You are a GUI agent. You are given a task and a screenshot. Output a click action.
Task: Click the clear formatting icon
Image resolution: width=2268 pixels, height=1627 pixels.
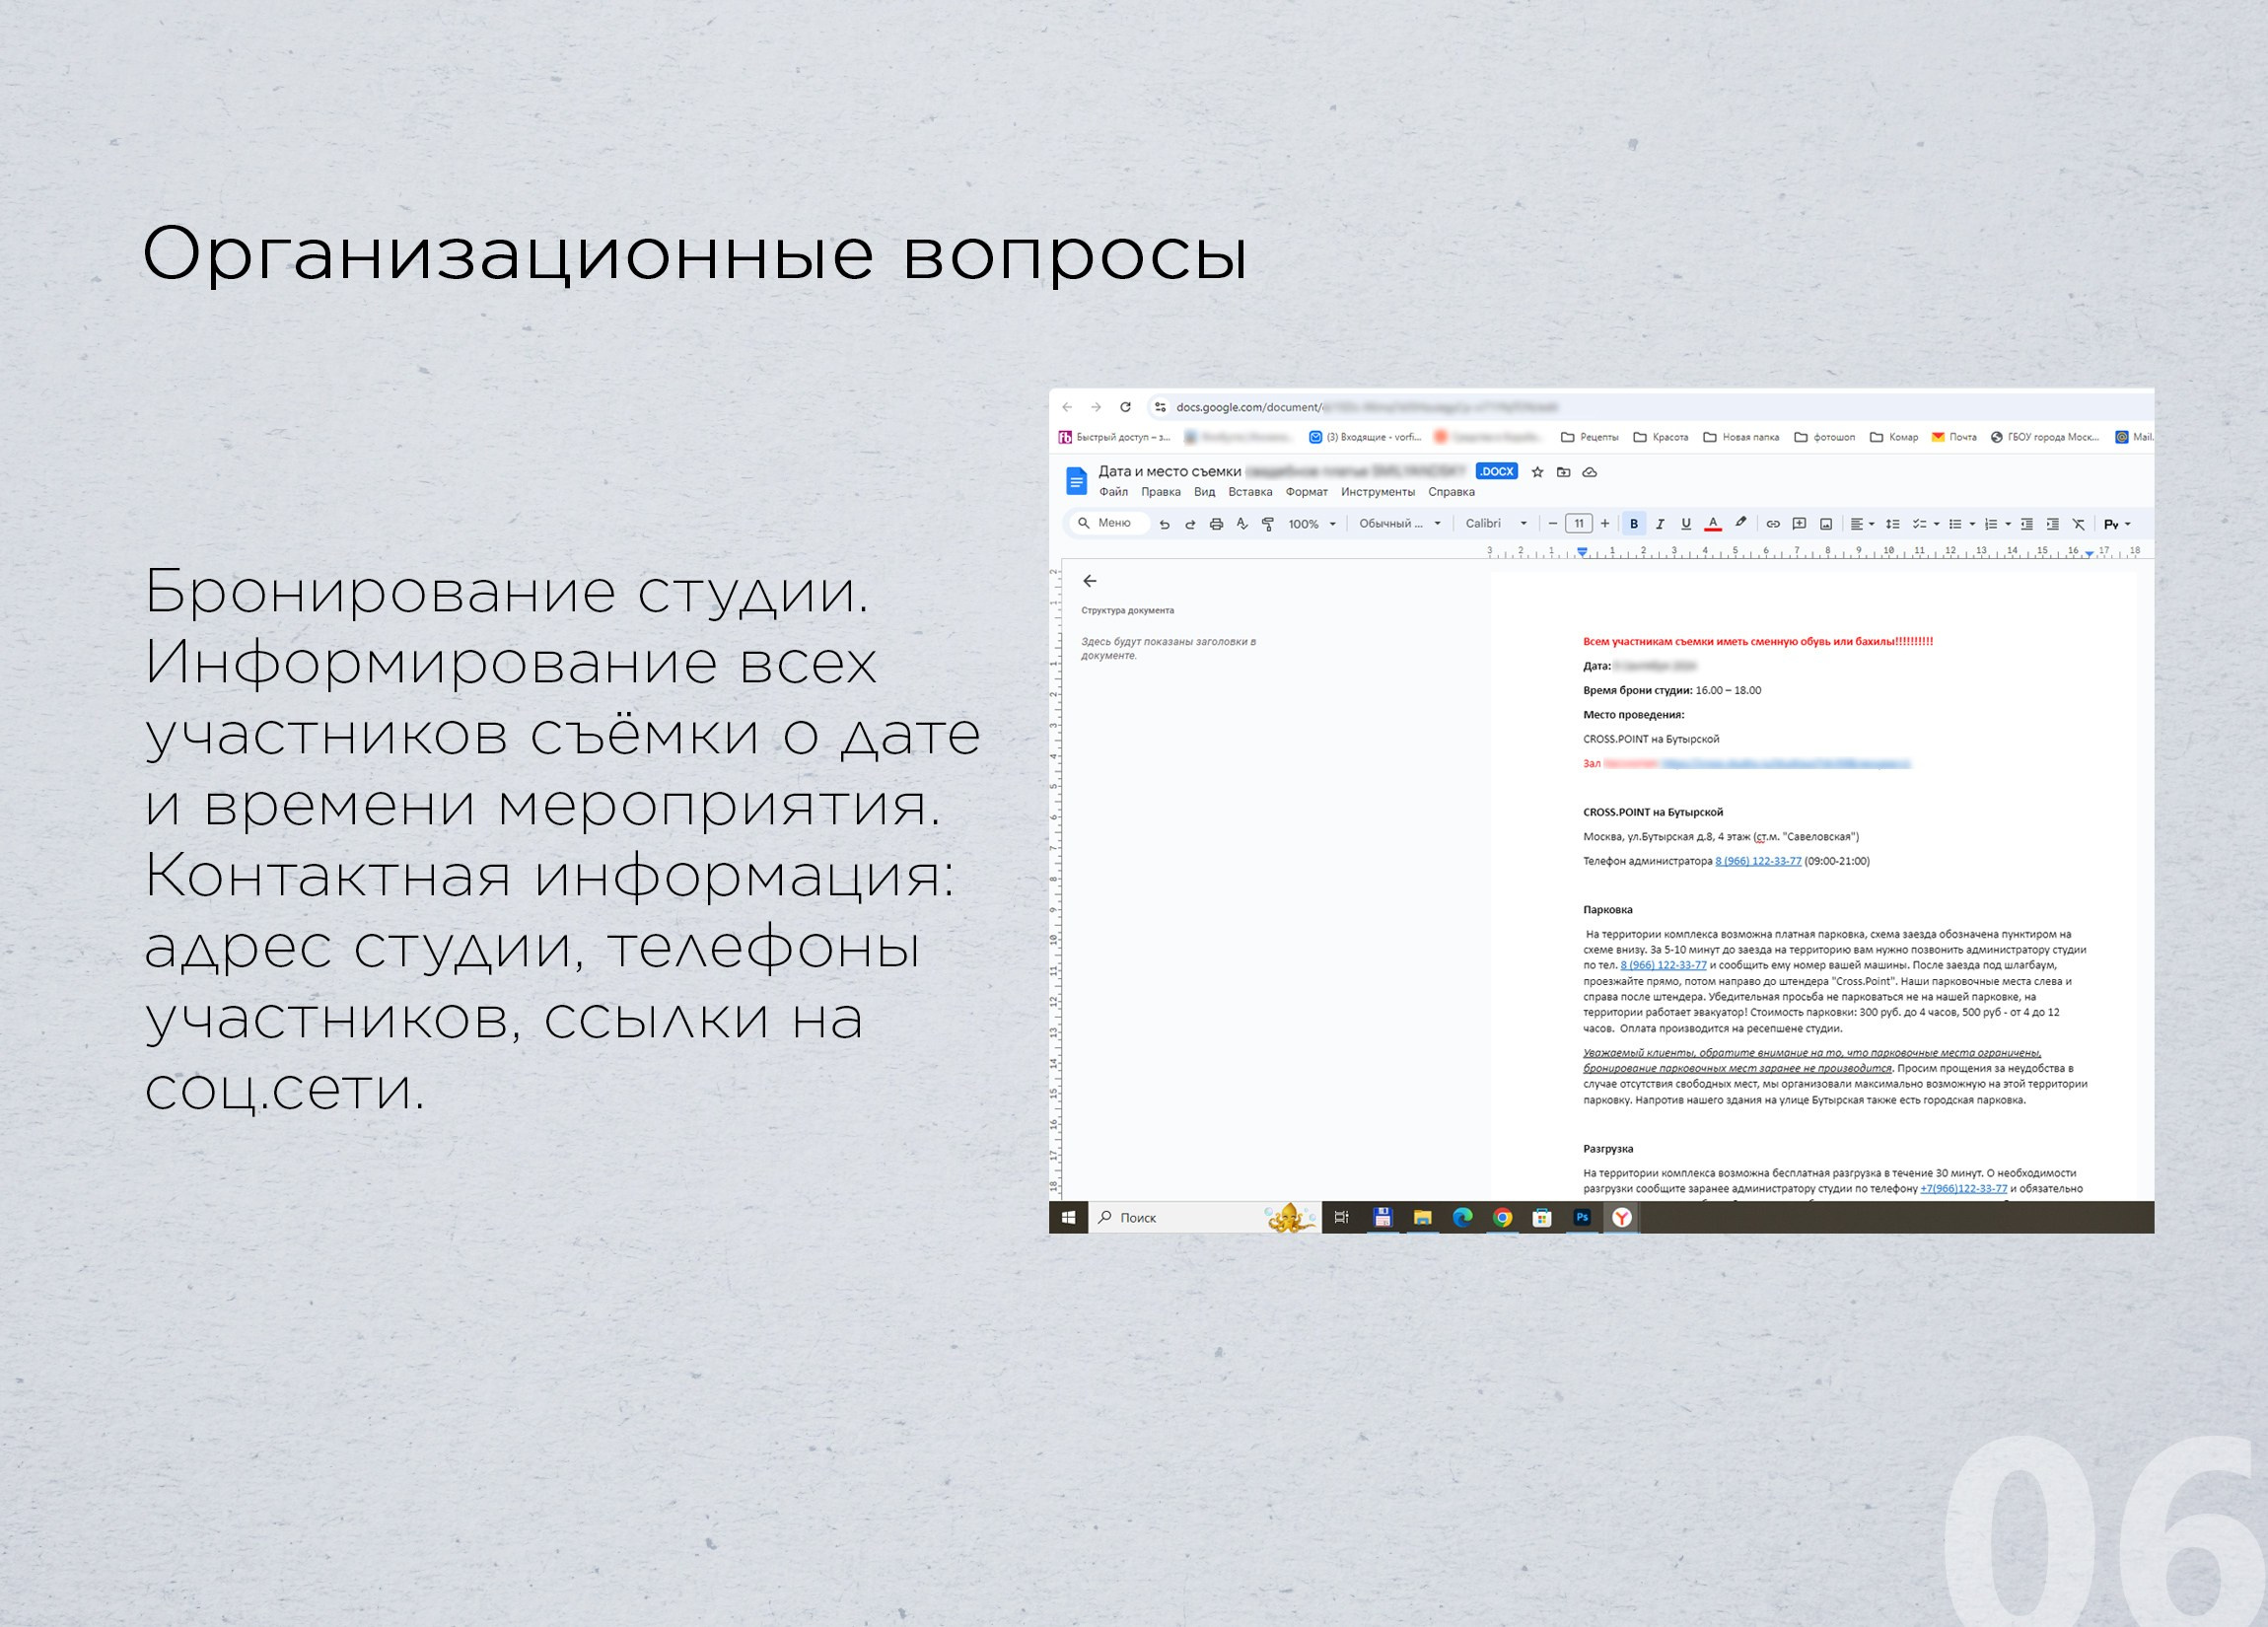(2079, 524)
